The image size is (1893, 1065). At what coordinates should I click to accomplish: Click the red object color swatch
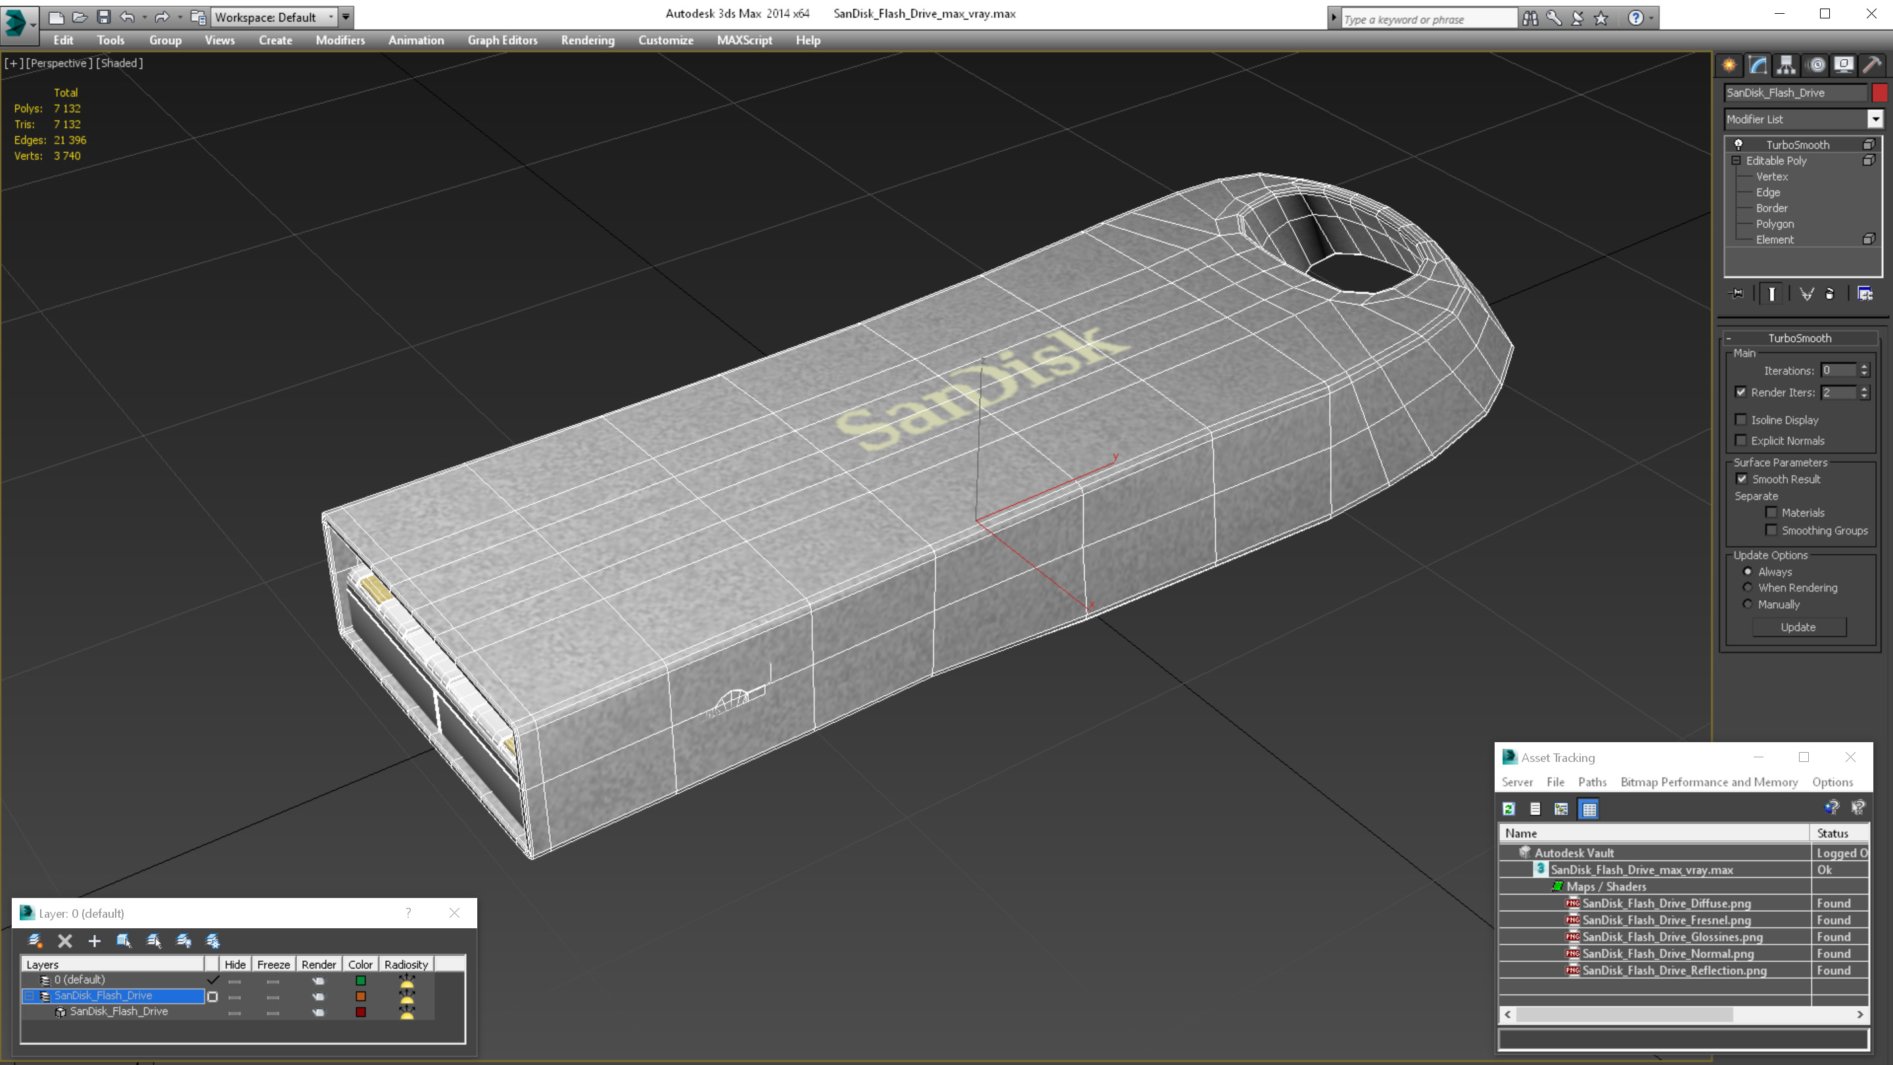pyautogui.click(x=1880, y=93)
